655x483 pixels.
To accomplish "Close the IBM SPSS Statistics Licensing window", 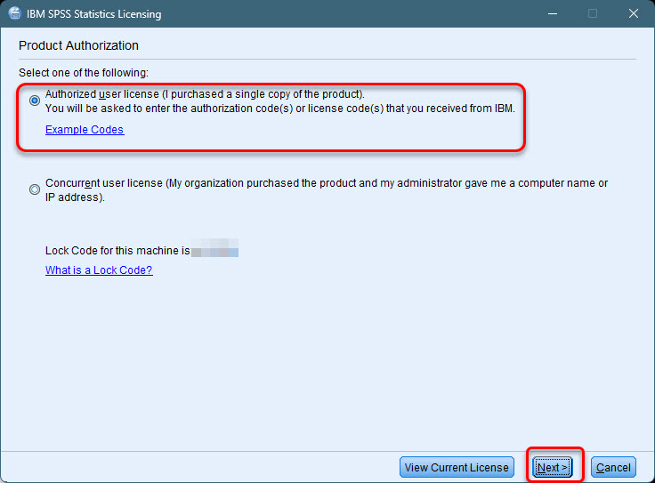I will 634,13.
